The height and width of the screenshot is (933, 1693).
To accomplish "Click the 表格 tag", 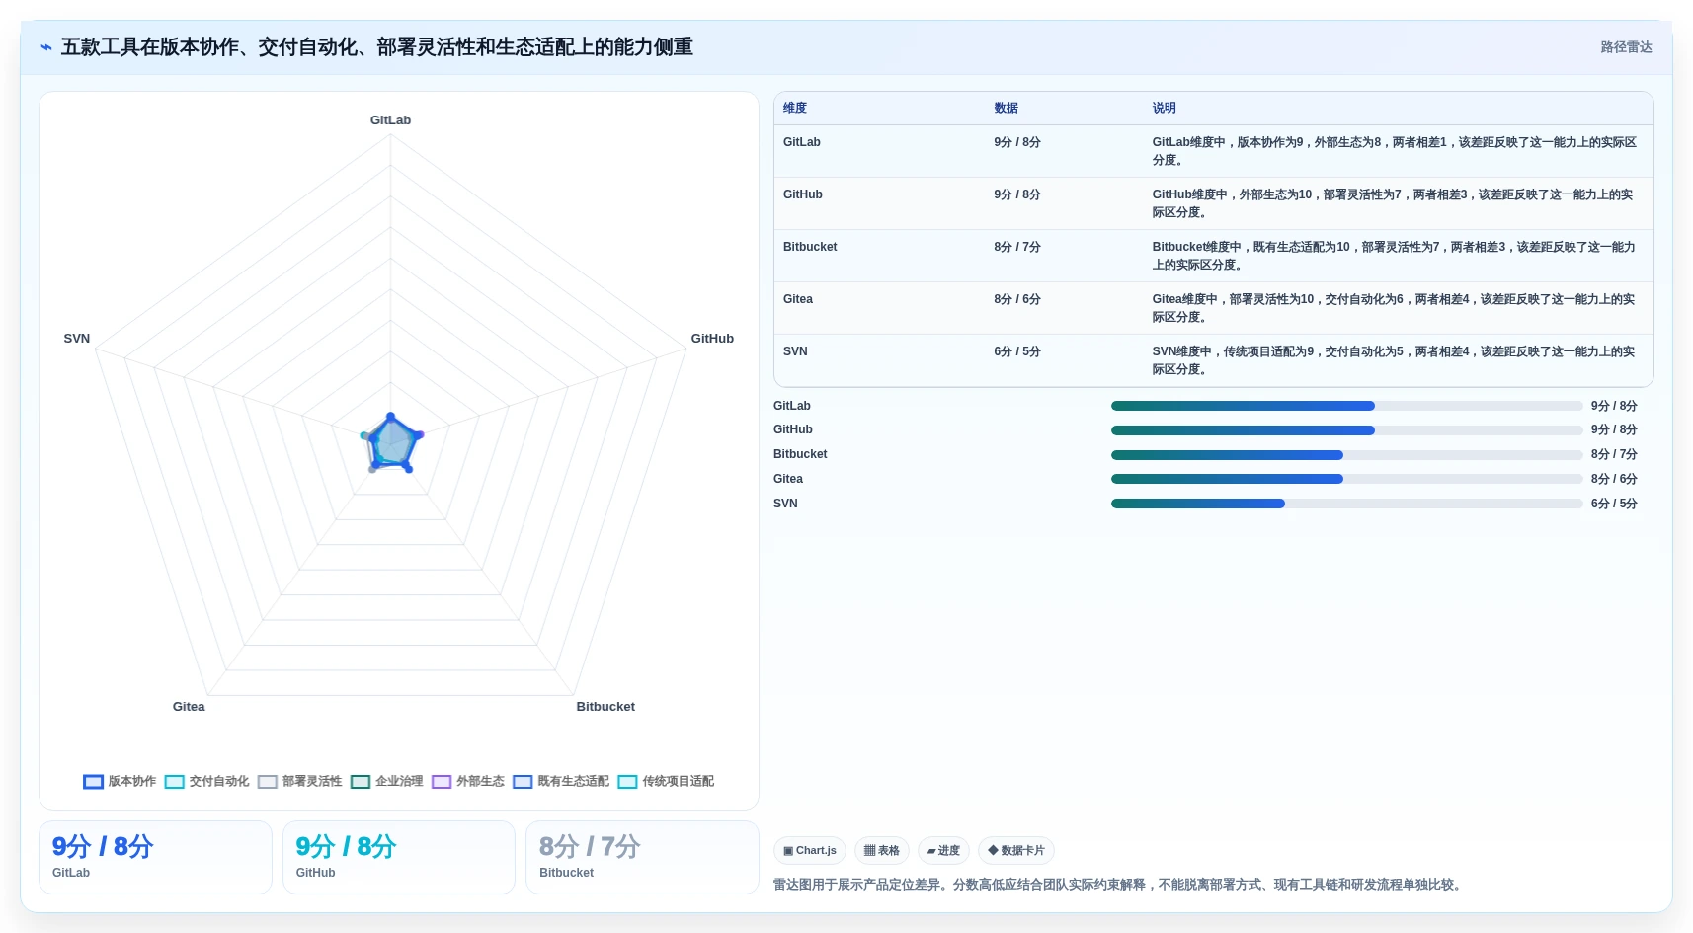I will (x=882, y=850).
